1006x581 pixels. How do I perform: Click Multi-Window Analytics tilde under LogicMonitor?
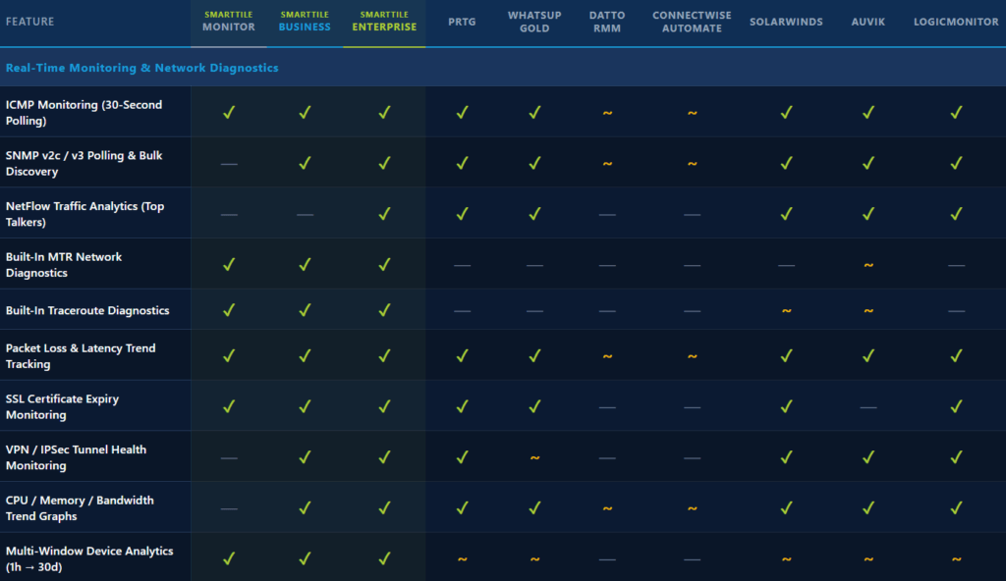coord(956,559)
